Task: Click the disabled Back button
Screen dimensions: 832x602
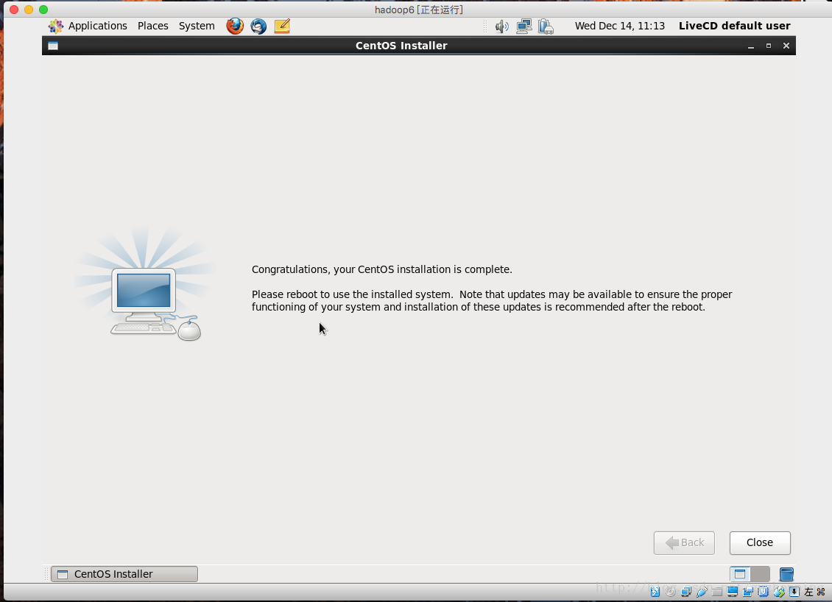Action: click(x=684, y=542)
